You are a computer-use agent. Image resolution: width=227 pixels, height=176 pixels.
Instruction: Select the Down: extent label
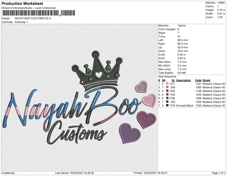162,51
